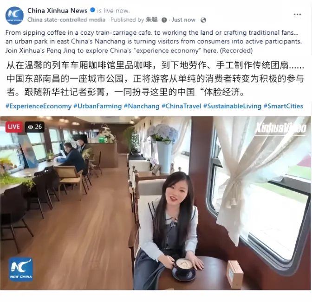This screenshot has width=312, height=302.
Task: Click the eye viewer count indicator
Action: click(35, 126)
